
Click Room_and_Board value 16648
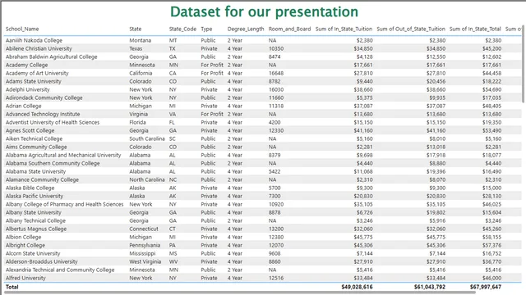tap(276, 73)
